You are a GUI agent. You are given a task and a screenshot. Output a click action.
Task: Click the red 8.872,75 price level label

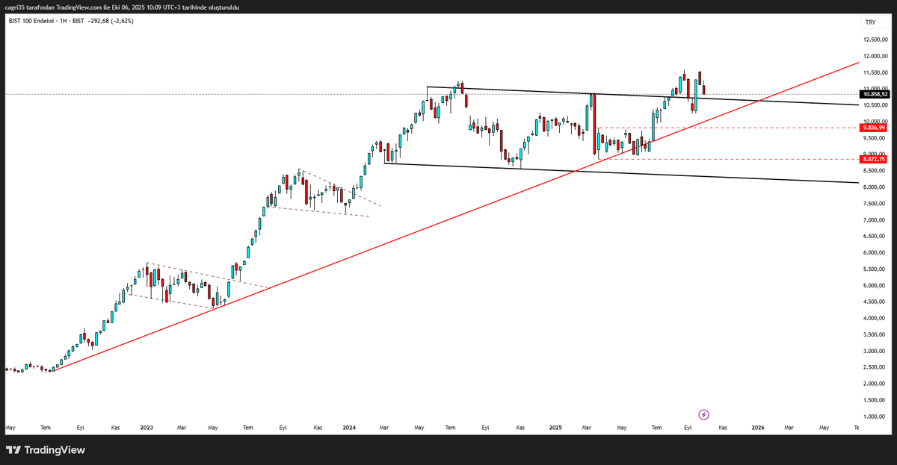(x=875, y=159)
